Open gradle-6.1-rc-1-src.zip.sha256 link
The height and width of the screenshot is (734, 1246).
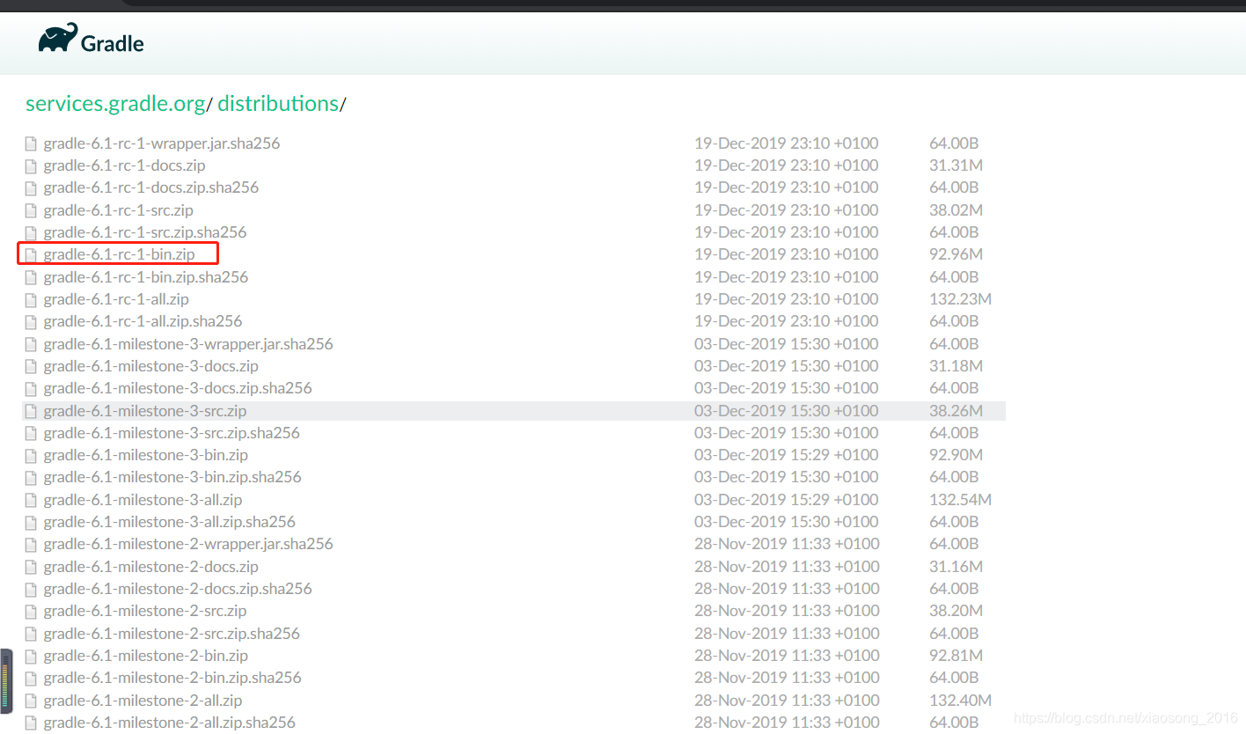[x=145, y=232]
